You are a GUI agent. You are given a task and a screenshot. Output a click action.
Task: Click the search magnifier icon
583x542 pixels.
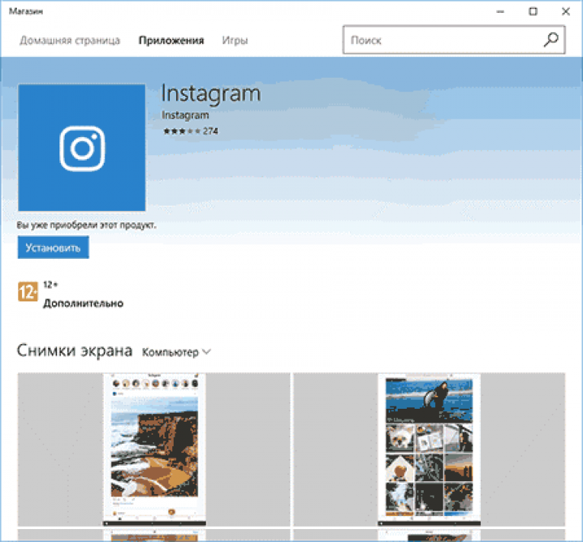coord(551,40)
